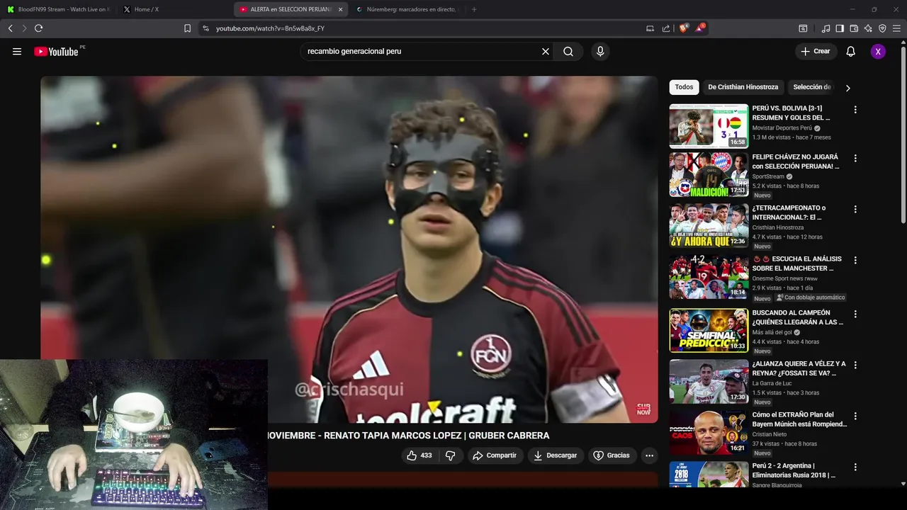Like the video with thumbs up
The image size is (907, 510).
(419, 455)
